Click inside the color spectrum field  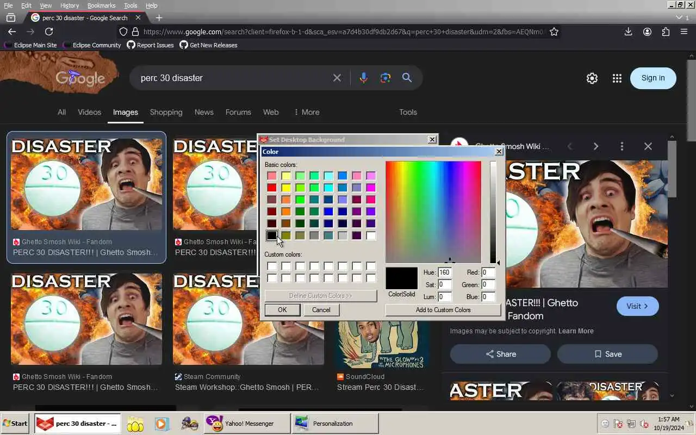(433, 212)
